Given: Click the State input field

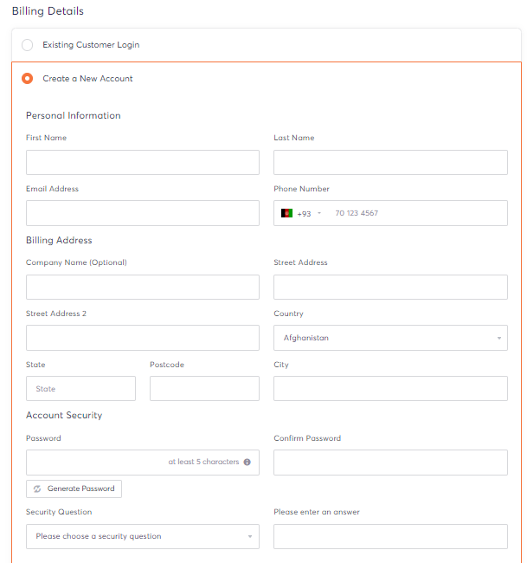Looking at the screenshot, I should coord(80,389).
